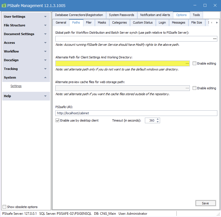This screenshot has width=221, height=217.
Task: Close the PSIsafe Management window
Action: coord(215,5)
